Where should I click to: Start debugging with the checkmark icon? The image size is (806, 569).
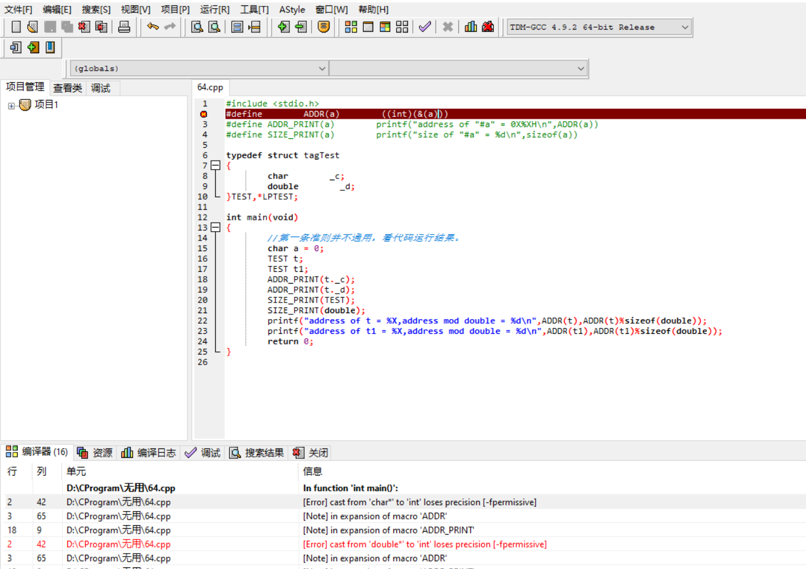click(425, 27)
